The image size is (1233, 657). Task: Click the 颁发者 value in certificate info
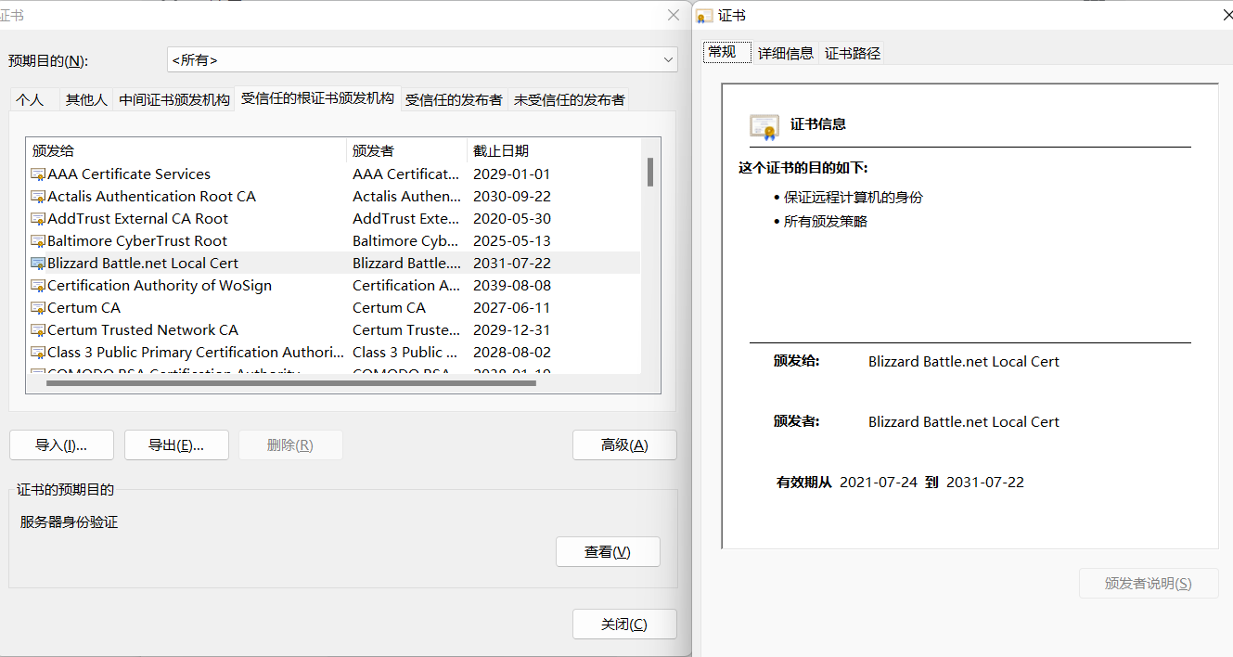coord(964,422)
